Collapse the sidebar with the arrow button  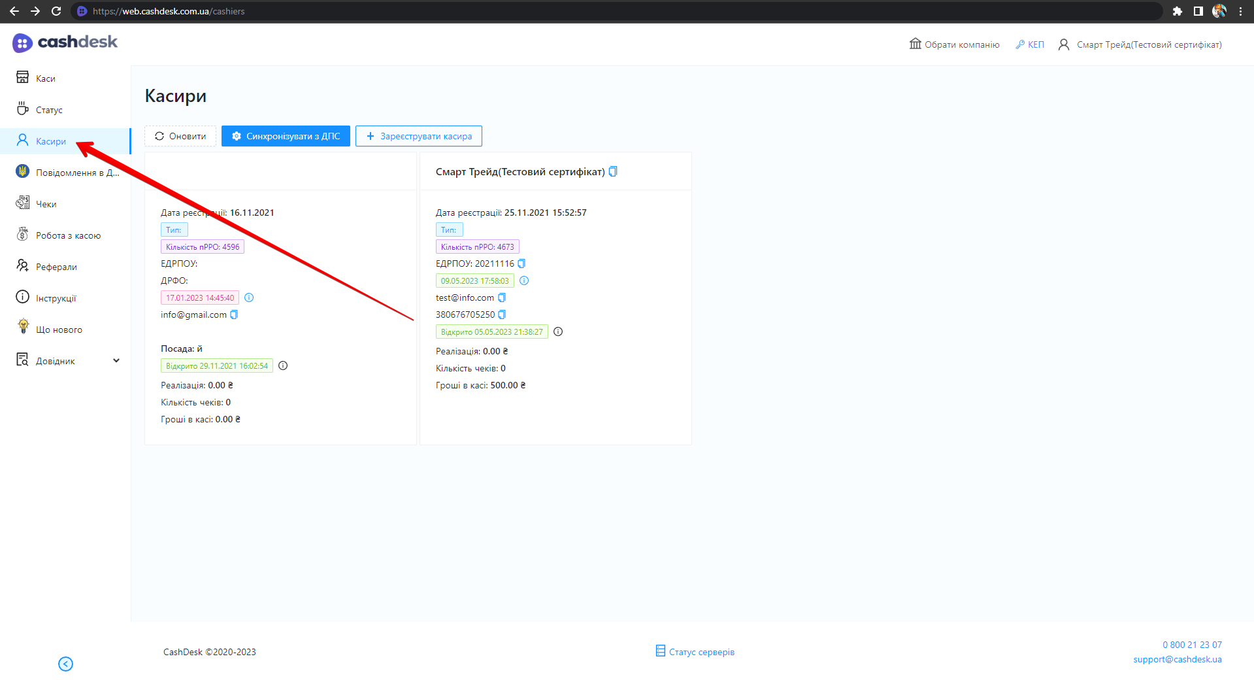coord(65,664)
